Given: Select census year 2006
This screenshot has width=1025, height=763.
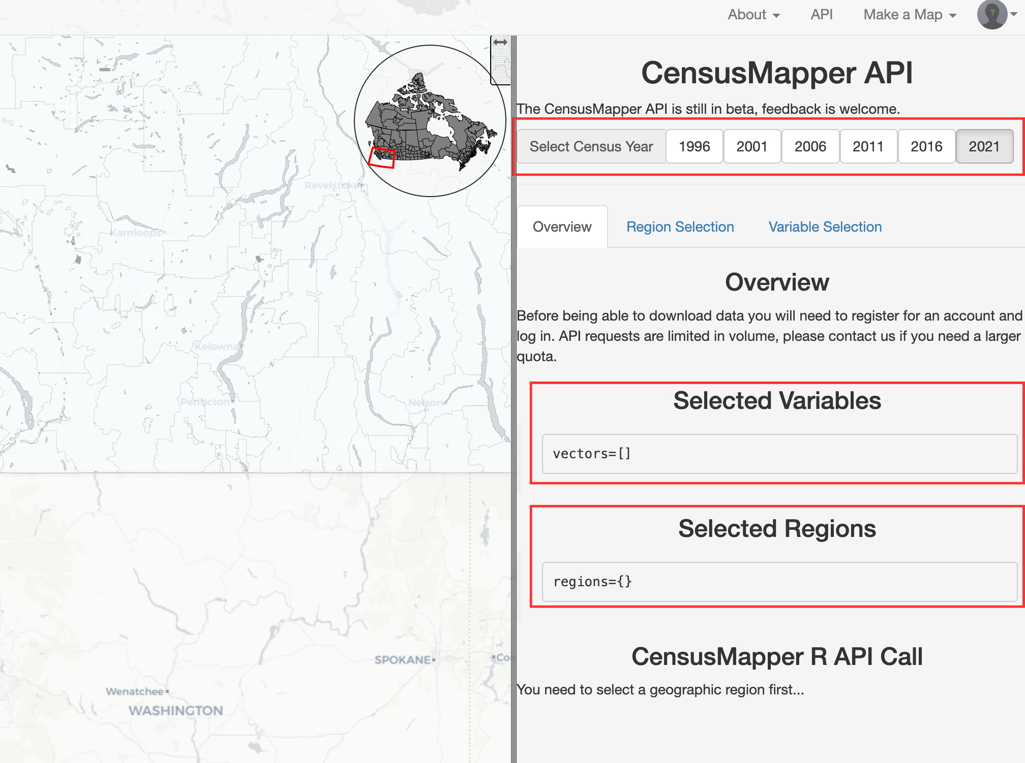Looking at the screenshot, I should point(810,146).
